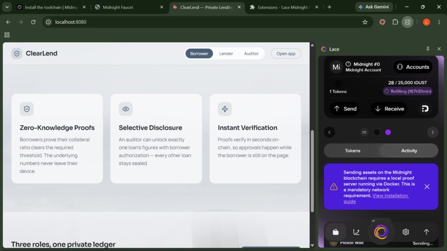Select the purple carousel dot in Lace

tap(388, 132)
